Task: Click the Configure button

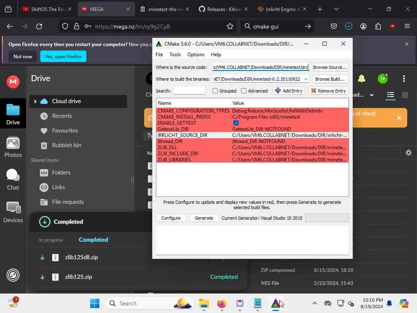Action: point(171,218)
